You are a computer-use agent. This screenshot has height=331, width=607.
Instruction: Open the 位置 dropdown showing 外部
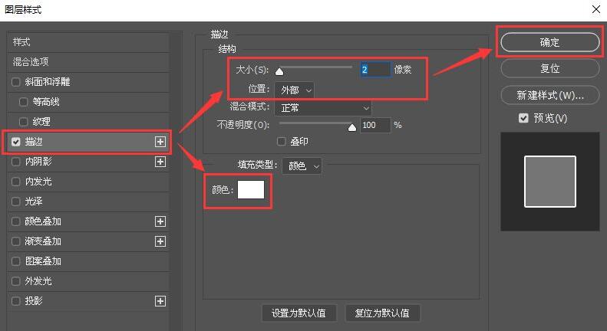[x=294, y=90]
